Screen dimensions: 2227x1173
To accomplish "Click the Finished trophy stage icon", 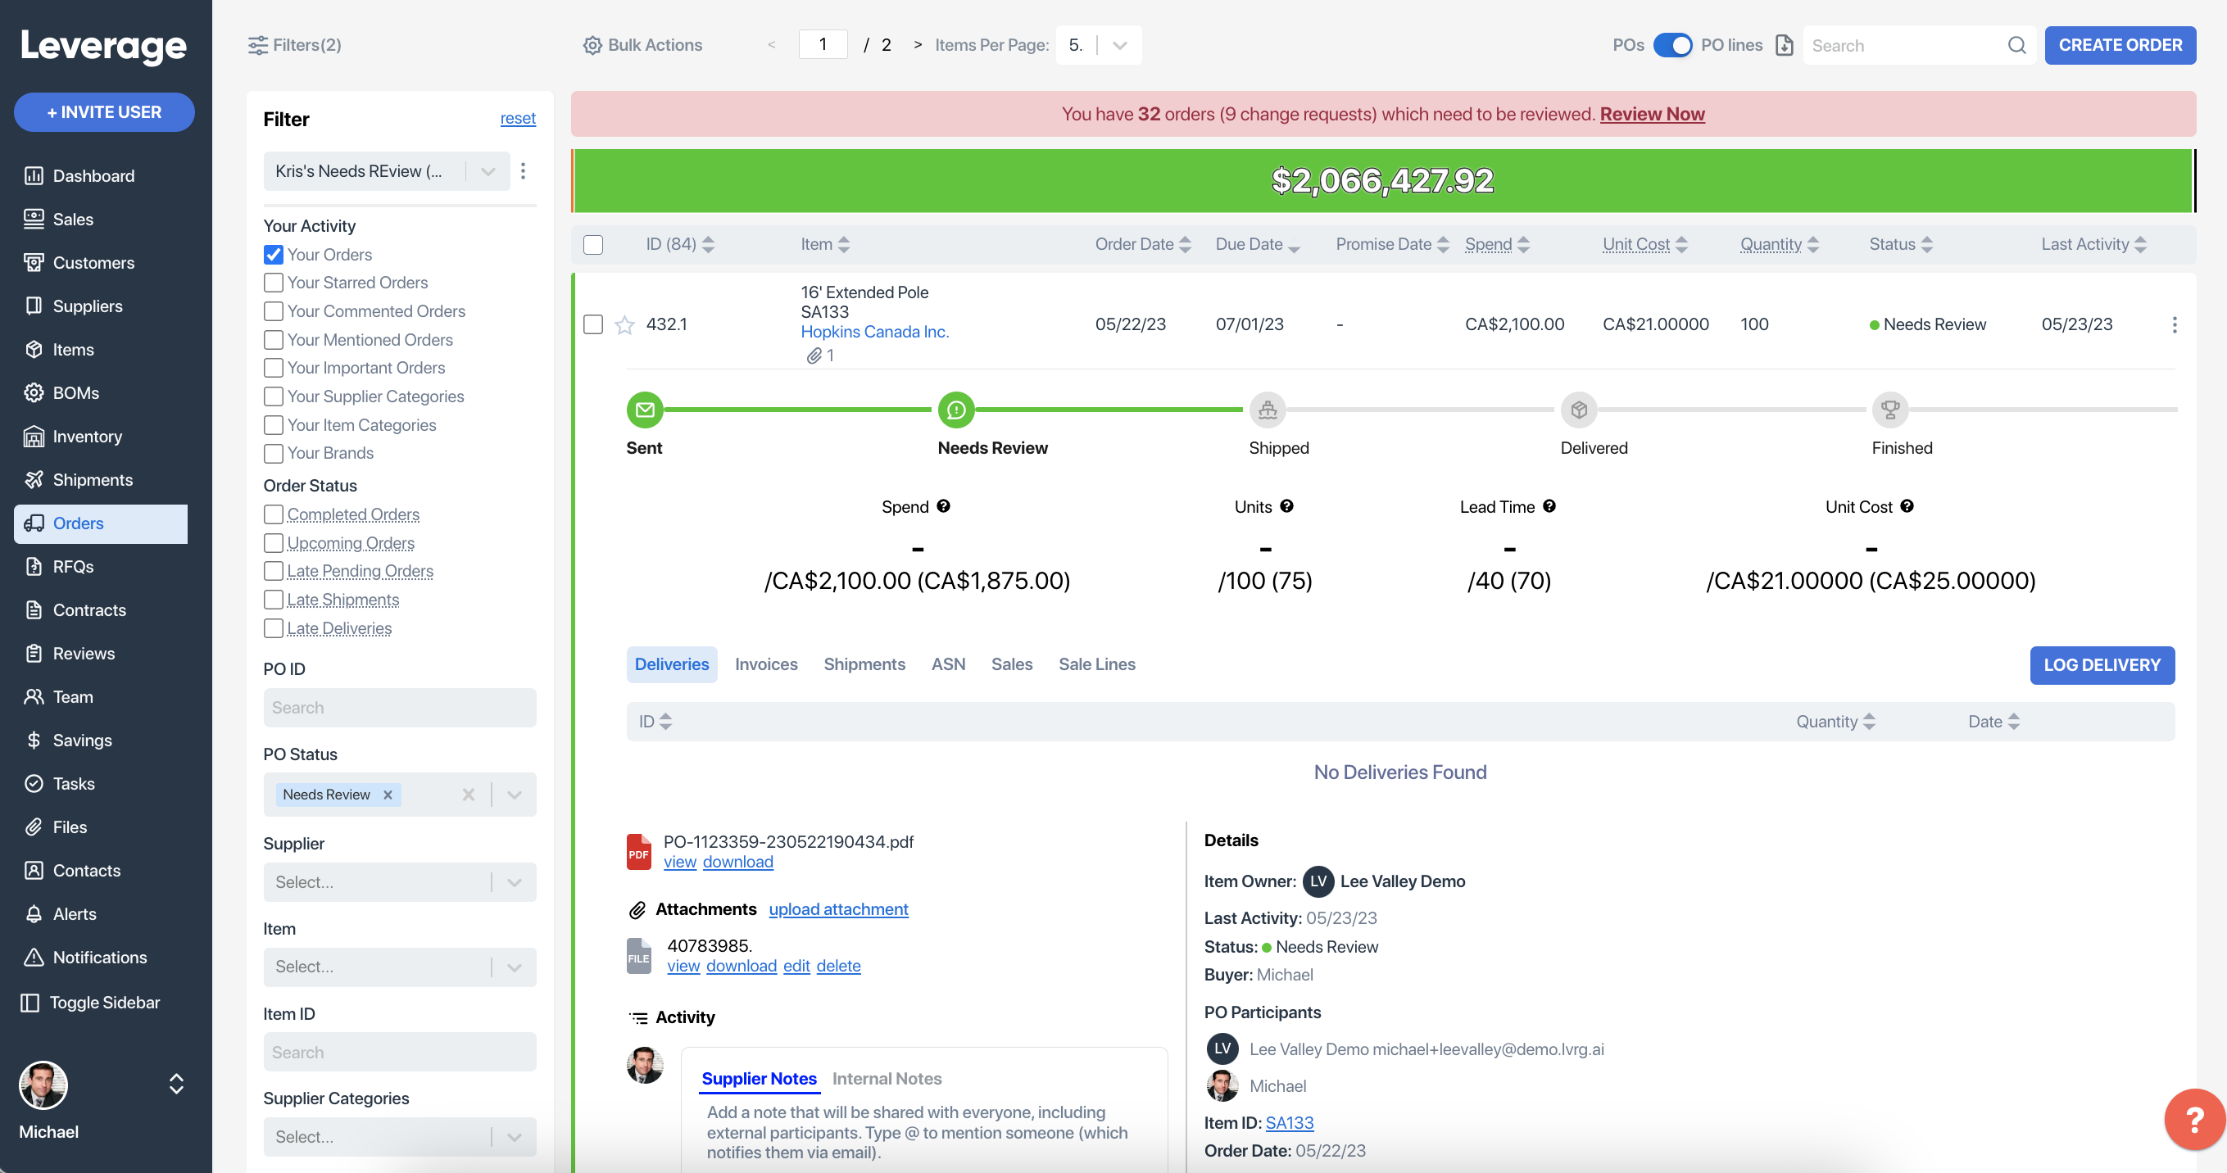I will point(1890,410).
